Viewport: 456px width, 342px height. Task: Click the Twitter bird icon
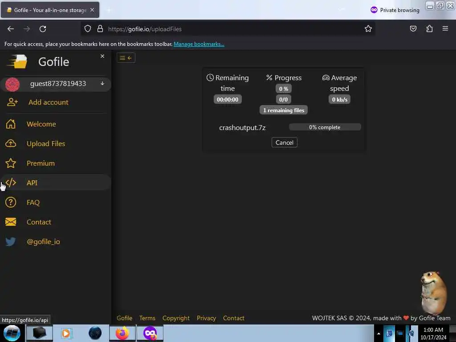[11, 241]
